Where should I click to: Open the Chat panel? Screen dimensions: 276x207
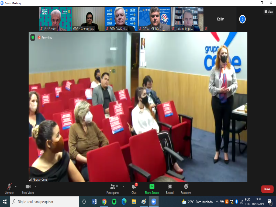point(134,188)
